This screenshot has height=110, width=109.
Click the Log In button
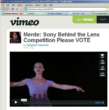103,19
